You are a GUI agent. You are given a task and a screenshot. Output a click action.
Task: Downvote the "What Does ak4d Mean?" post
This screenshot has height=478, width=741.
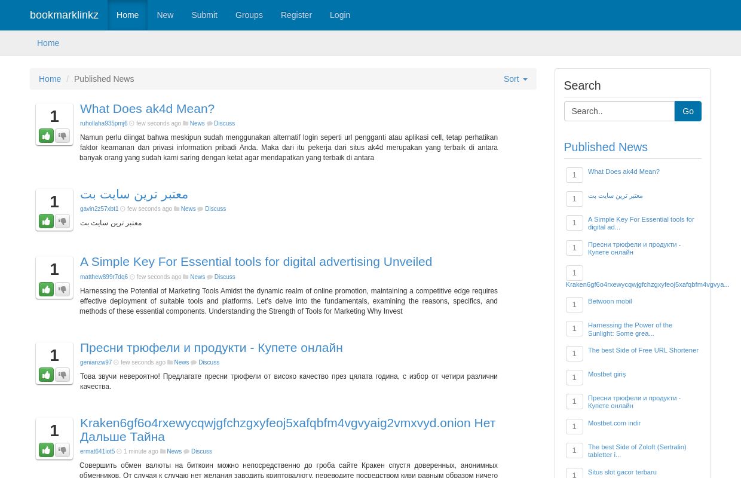pyautogui.click(x=62, y=136)
